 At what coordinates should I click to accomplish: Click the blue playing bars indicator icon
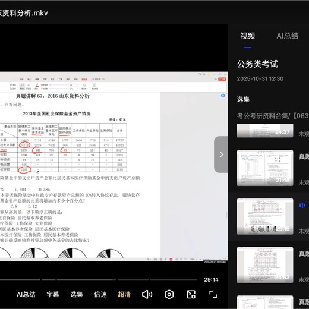coord(302,206)
